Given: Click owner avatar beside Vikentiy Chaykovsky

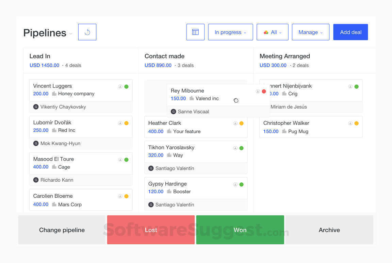Looking at the screenshot, I should click(x=36, y=107).
